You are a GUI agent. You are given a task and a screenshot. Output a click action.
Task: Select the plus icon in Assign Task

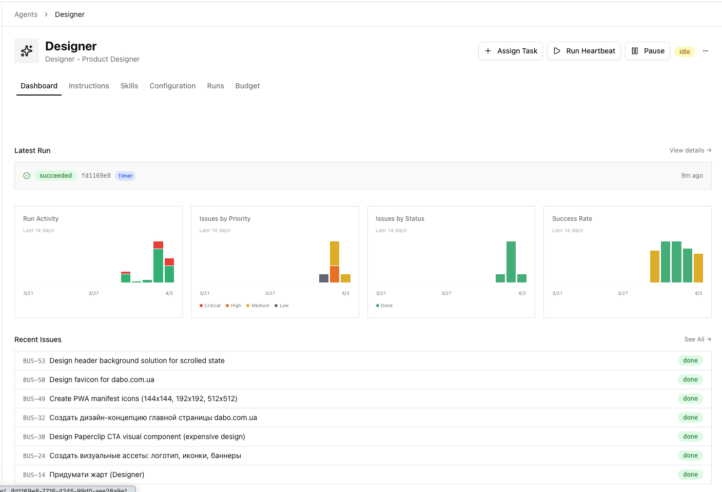coord(489,51)
